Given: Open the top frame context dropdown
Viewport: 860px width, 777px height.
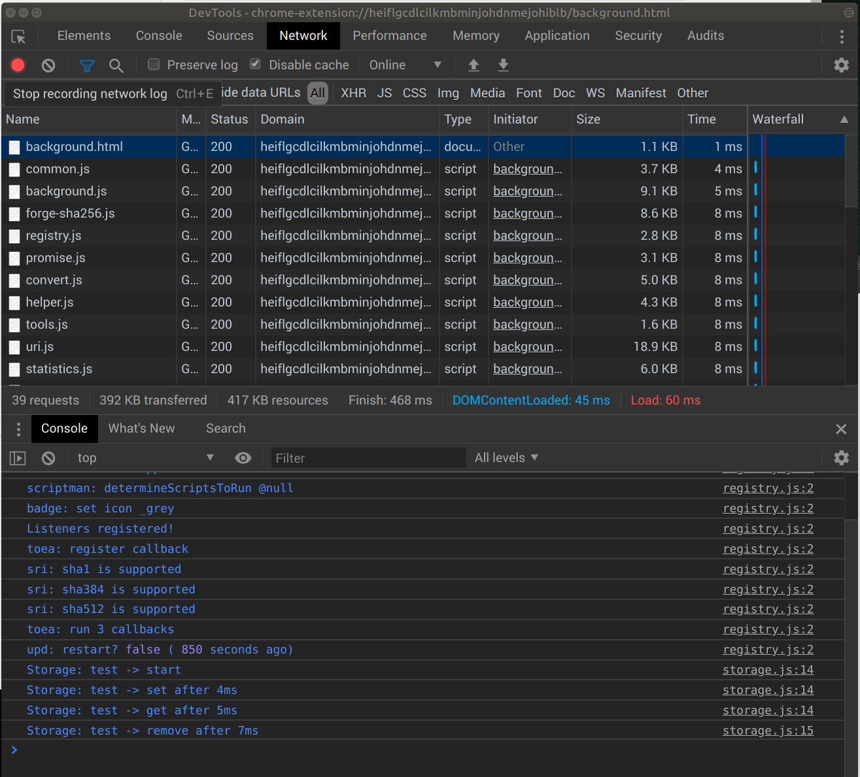Looking at the screenshot, I should [x=145, y=457].
